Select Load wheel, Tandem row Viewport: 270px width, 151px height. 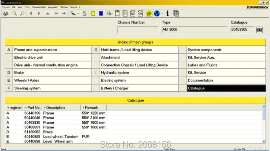[x=134, y=137]
